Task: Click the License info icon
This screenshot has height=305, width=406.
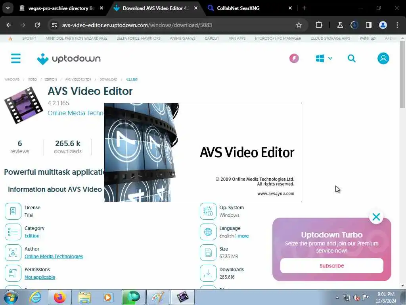Action: point(13,211)
